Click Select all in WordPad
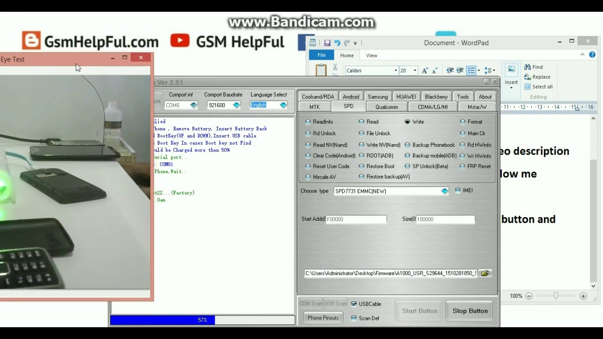This screenshot has height=339, width=603. [x=538, y=87]
